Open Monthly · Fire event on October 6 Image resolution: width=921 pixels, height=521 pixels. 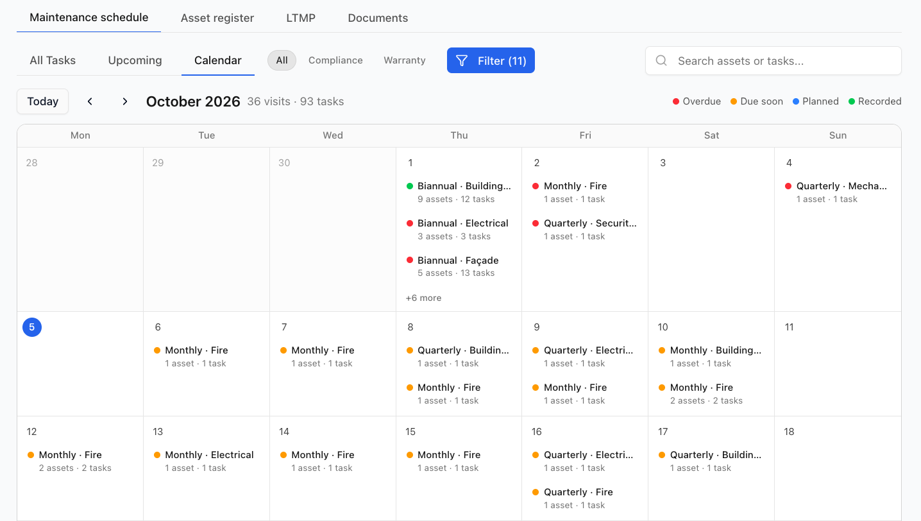pos(207,357)
